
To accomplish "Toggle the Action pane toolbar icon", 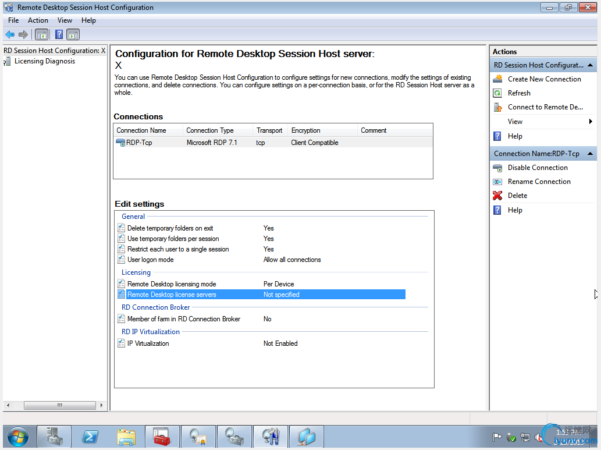I will point(73,35).
